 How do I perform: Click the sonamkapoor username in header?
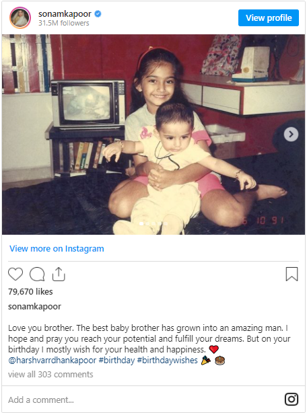tap(65, 13)
